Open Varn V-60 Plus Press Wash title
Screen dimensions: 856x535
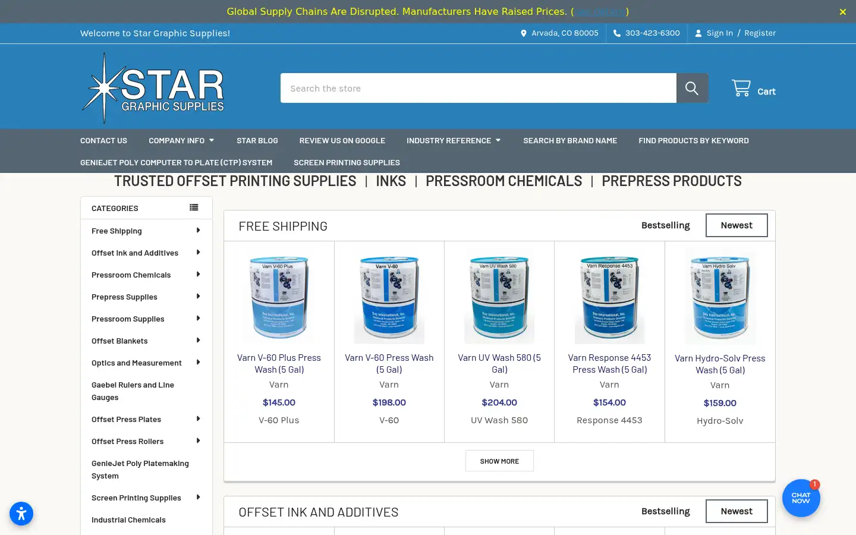pyautogui.click(x=279, y=363)
